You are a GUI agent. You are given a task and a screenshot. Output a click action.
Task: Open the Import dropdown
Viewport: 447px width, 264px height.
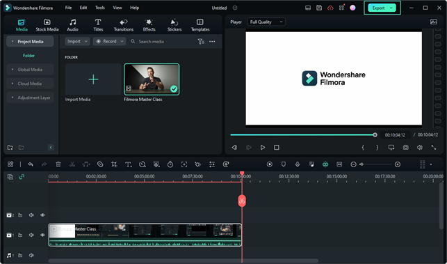pos(78,41)
